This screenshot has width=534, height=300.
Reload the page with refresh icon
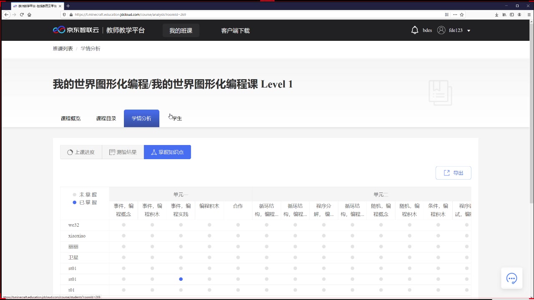point(22,15)
